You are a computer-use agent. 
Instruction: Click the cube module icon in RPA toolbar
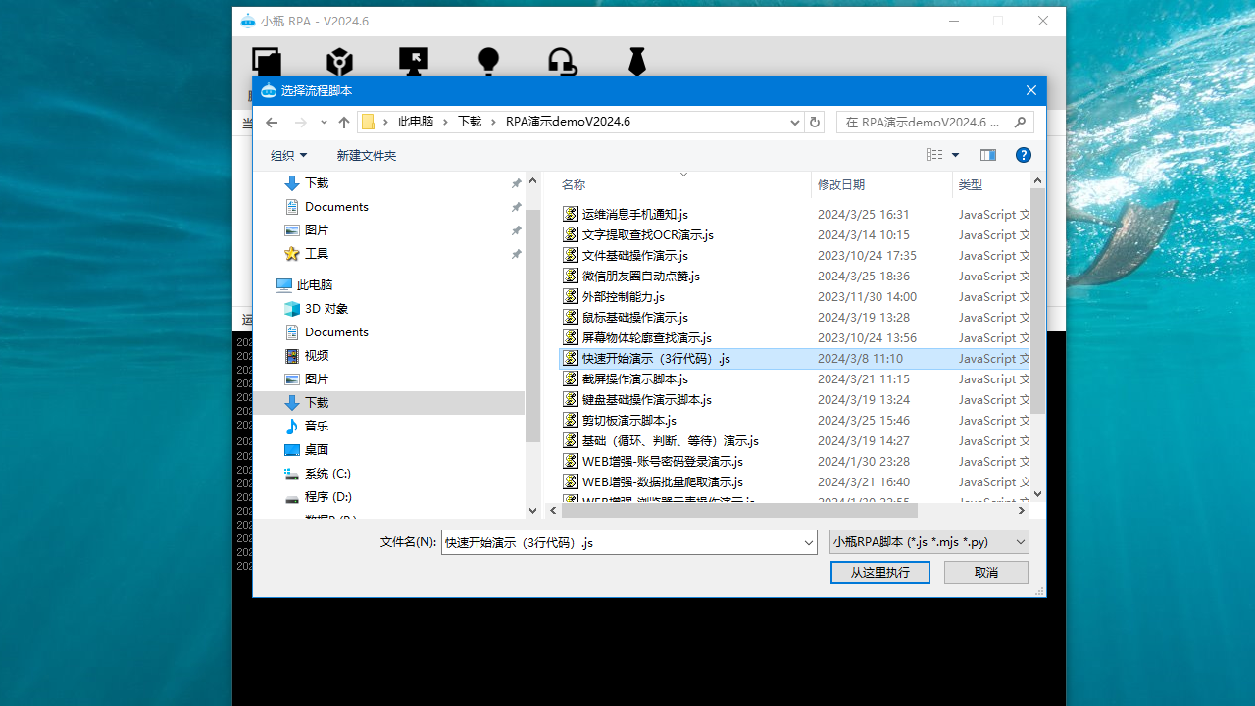click(339, 62)
